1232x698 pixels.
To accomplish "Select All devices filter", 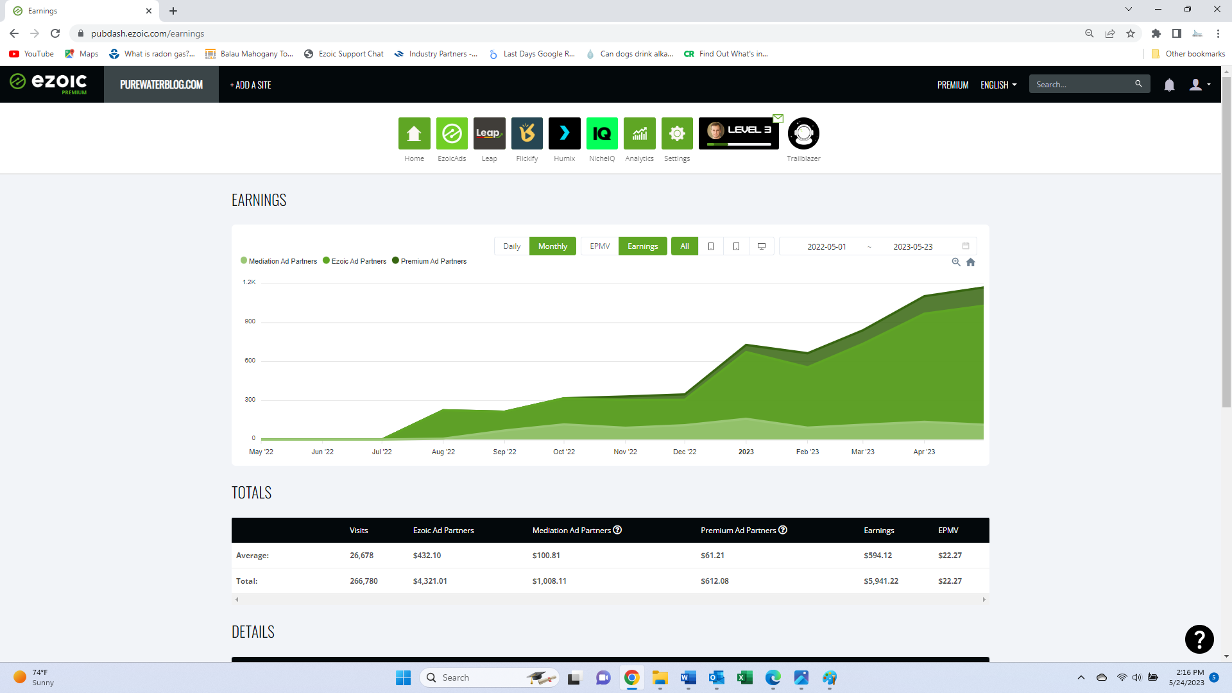I will pyautogui.click(x=685, y=246).
